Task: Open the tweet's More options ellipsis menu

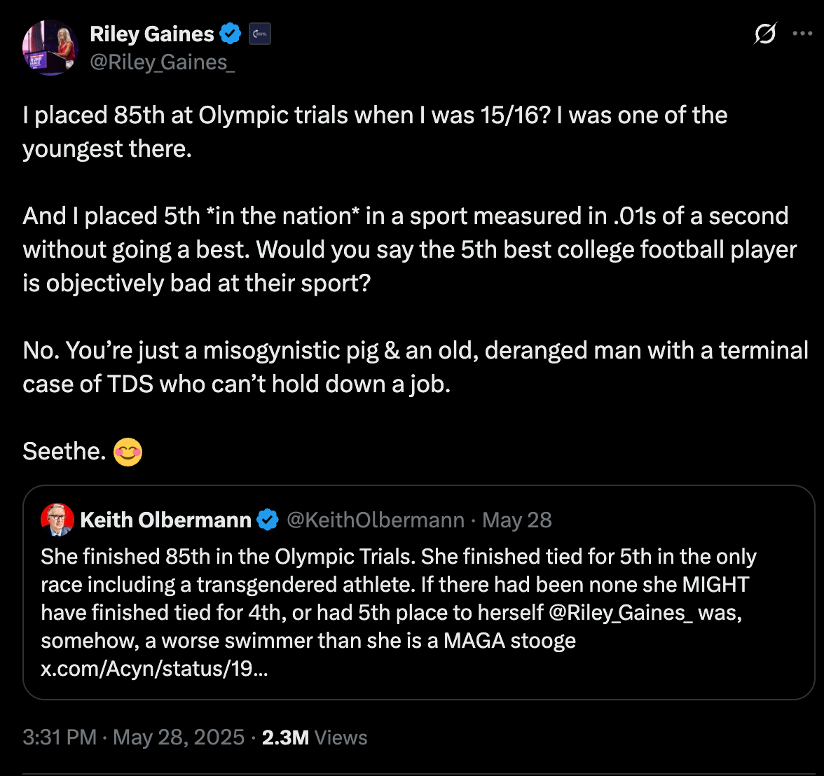Action: (x=802, y=34)
